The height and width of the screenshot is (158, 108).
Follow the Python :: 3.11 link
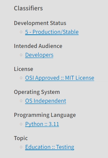[x=42, y=124]
